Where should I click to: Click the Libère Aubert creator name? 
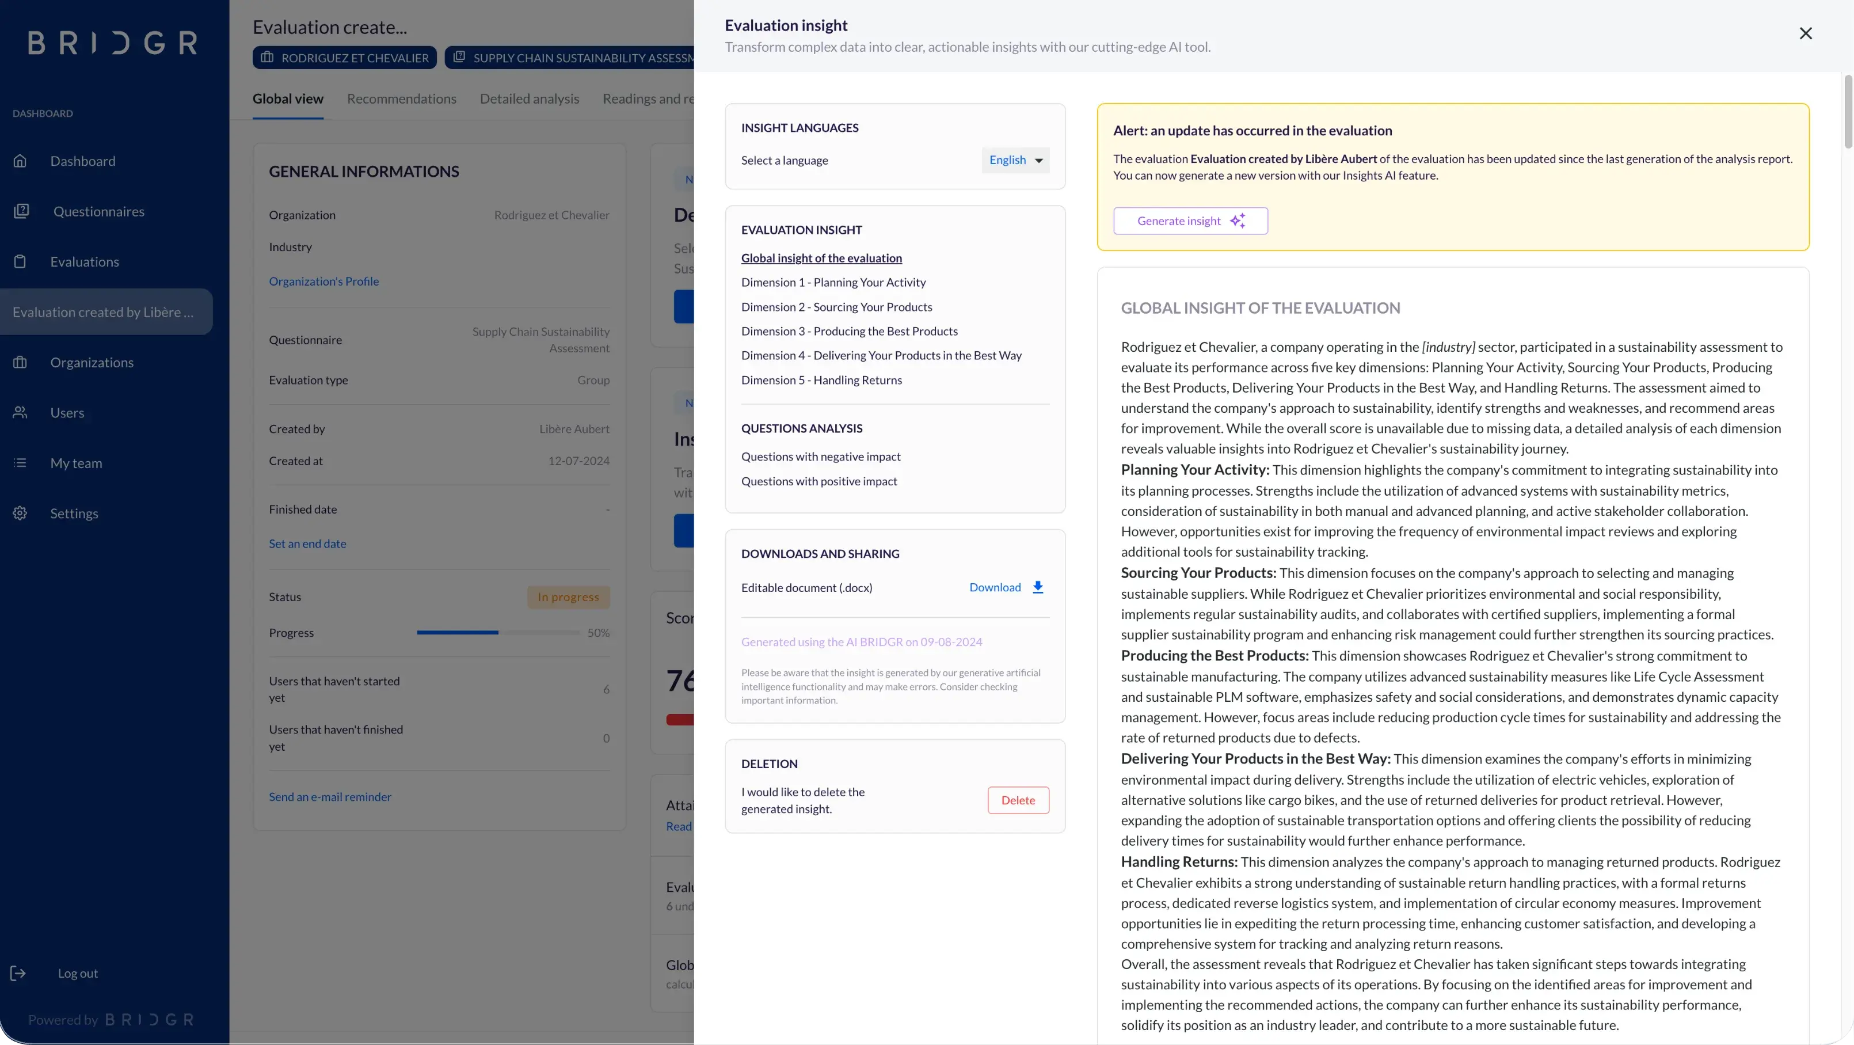pos(574,429)
